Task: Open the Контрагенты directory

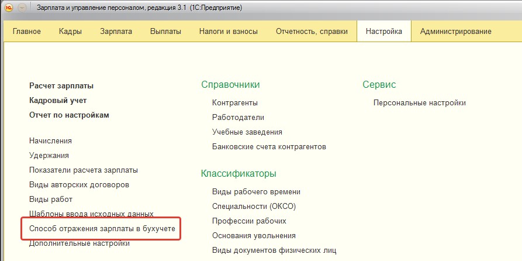Action: pyautogui.click(x=235, y=102)
